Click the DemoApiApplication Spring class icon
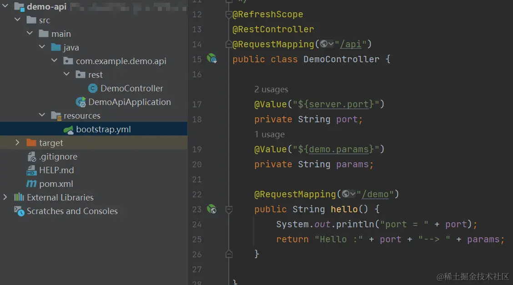513x285 pixels. (81, 102)
